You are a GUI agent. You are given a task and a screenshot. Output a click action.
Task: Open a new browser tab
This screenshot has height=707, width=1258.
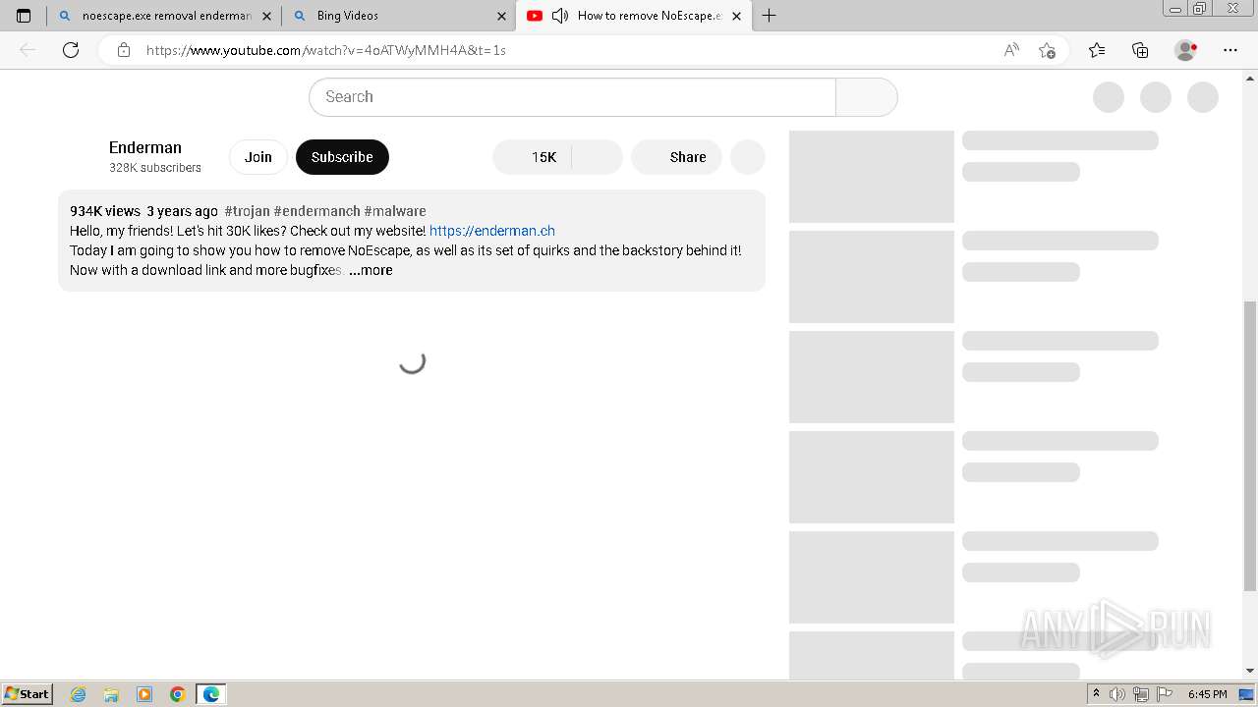point(769,16)
